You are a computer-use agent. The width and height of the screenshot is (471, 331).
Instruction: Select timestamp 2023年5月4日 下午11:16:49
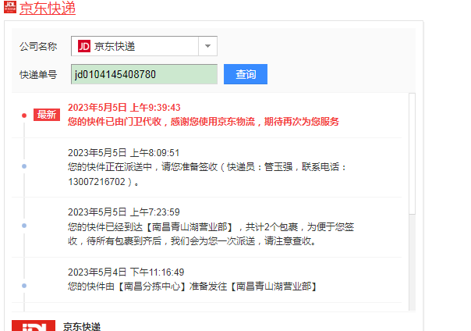pos(126,272)
